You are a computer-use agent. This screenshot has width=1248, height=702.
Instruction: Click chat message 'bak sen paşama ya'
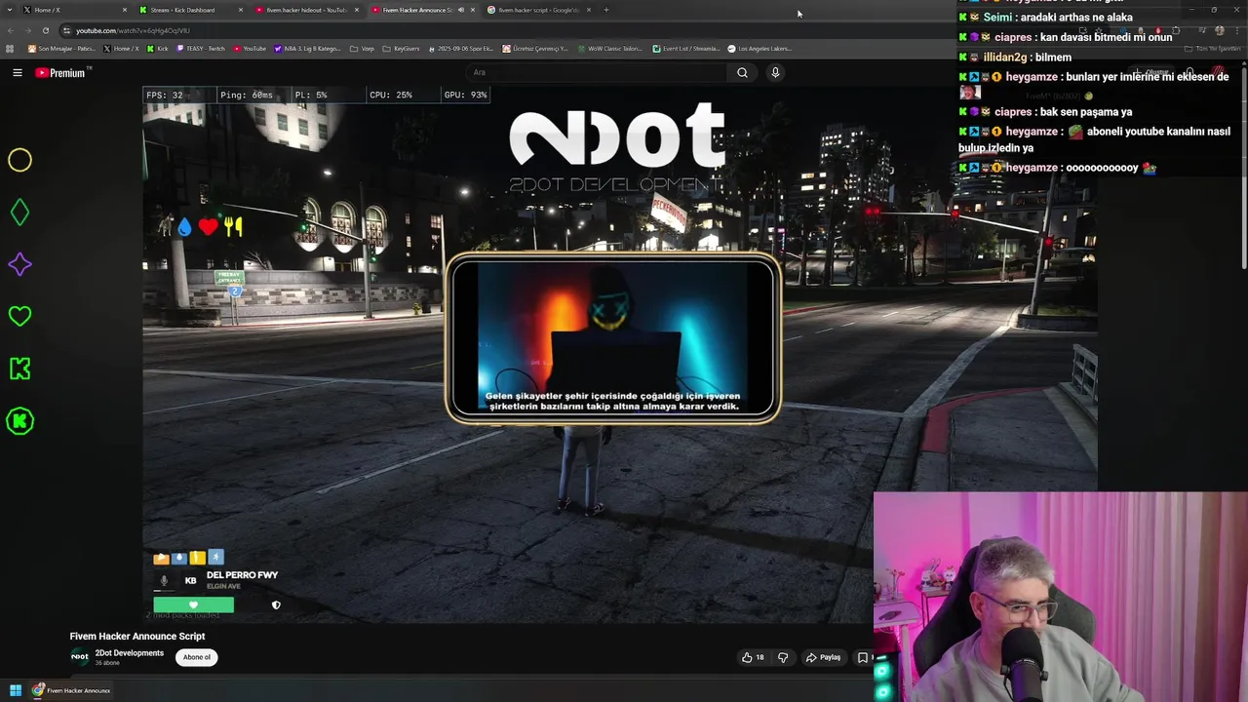[1085, 112]
